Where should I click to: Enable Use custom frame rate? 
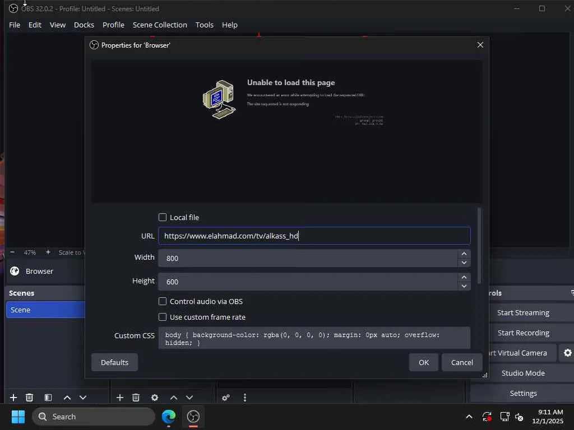click(163, 317)
